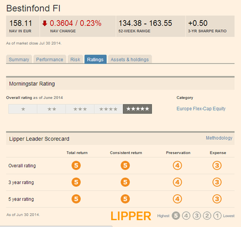Open the Methodology link
Screen dimensions: 241x227
pyautogui.click(x=219, y=138)
